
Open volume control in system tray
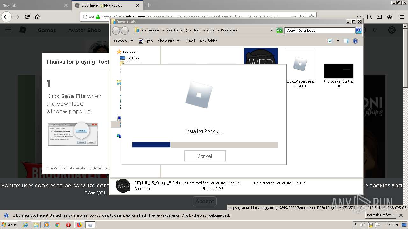pyautogui.click(x=362, y=225)
